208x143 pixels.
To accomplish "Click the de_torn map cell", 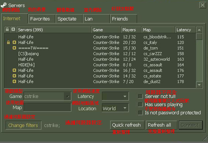I will pyautogui.click(x=150, y=48).
